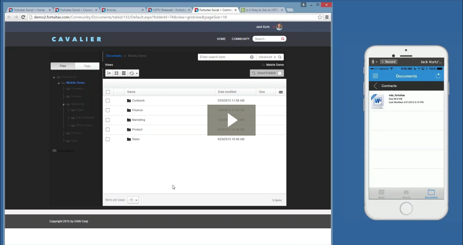Viewport: 463px width, 245px height.
Task: Switch to HDTV Released browser tab
Action: pyautogui.click(x=169, y=10)
